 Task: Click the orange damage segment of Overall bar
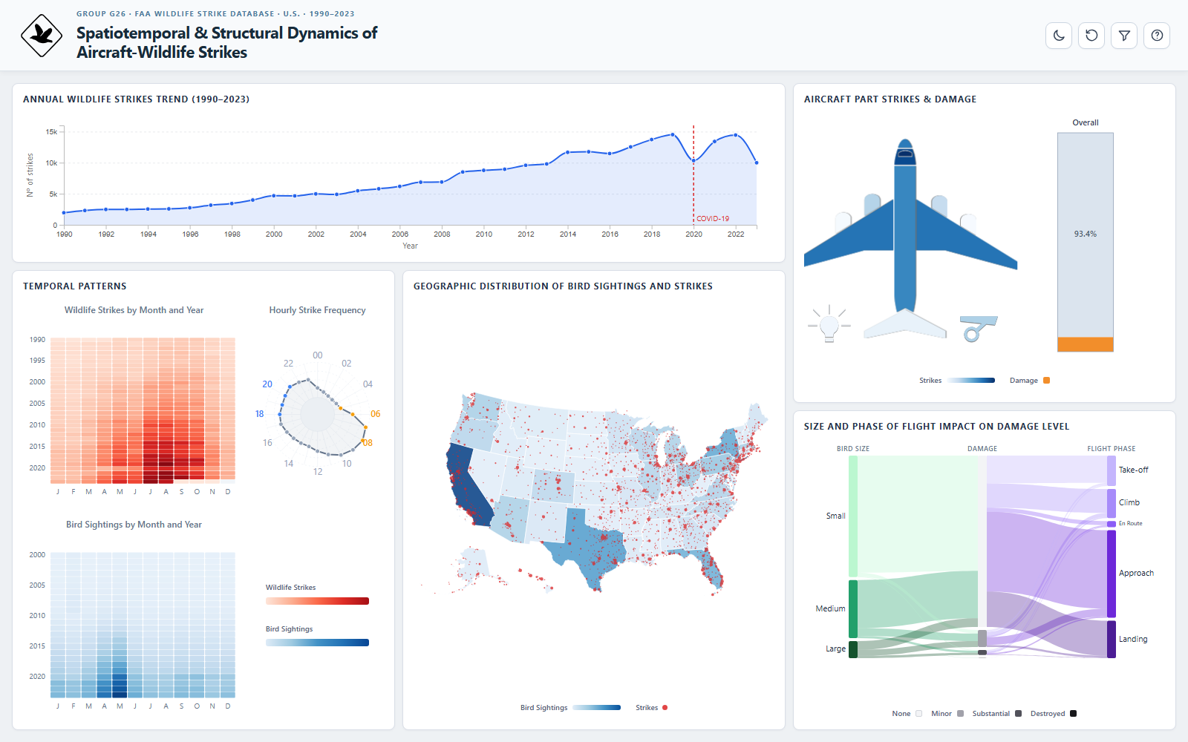[1086, 344]
